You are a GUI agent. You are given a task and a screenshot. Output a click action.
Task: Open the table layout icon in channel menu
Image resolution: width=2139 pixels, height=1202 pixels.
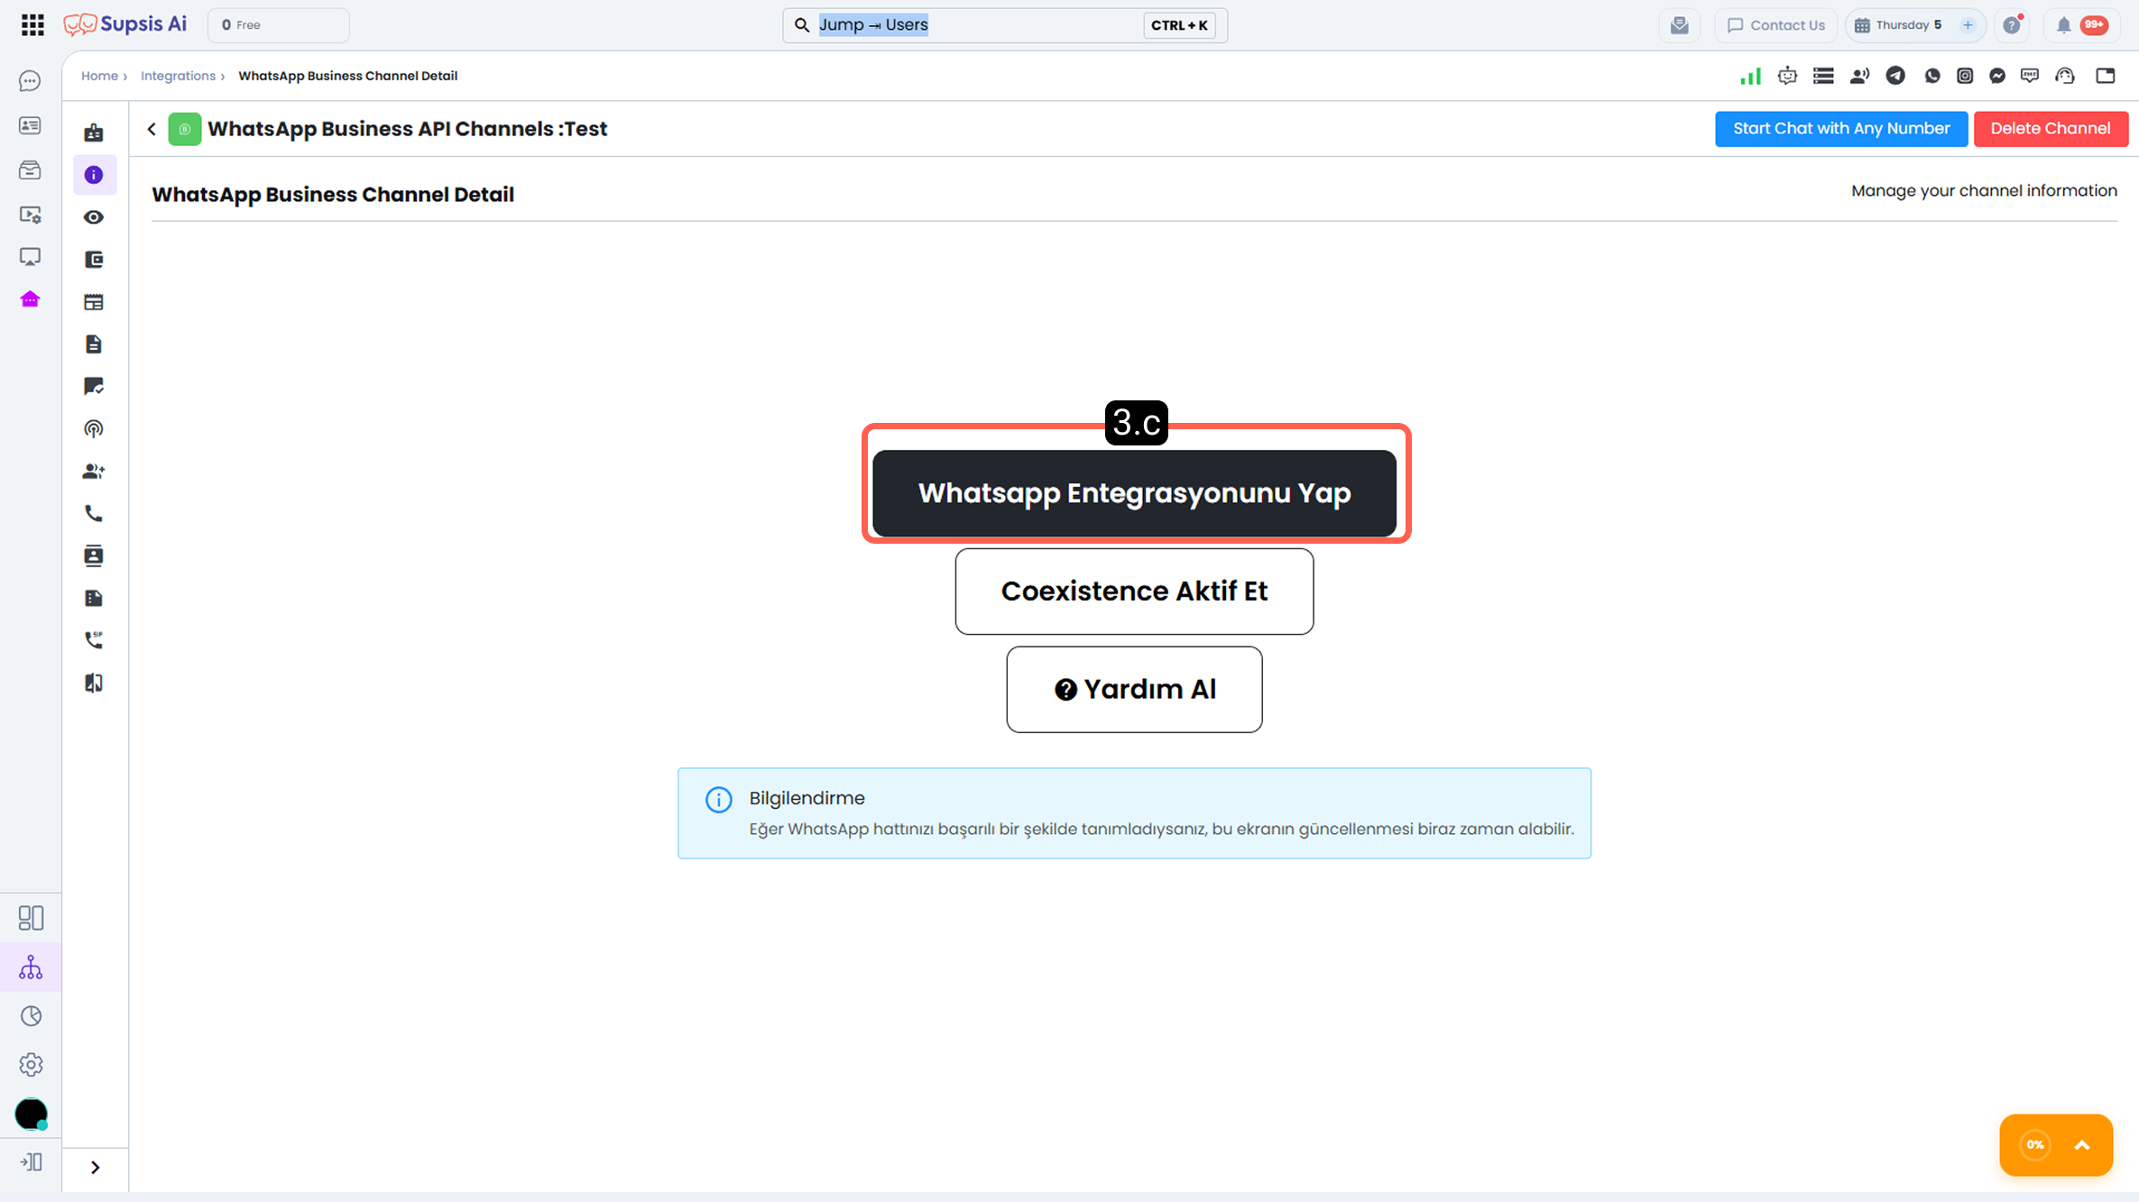(x=94, y=302)
